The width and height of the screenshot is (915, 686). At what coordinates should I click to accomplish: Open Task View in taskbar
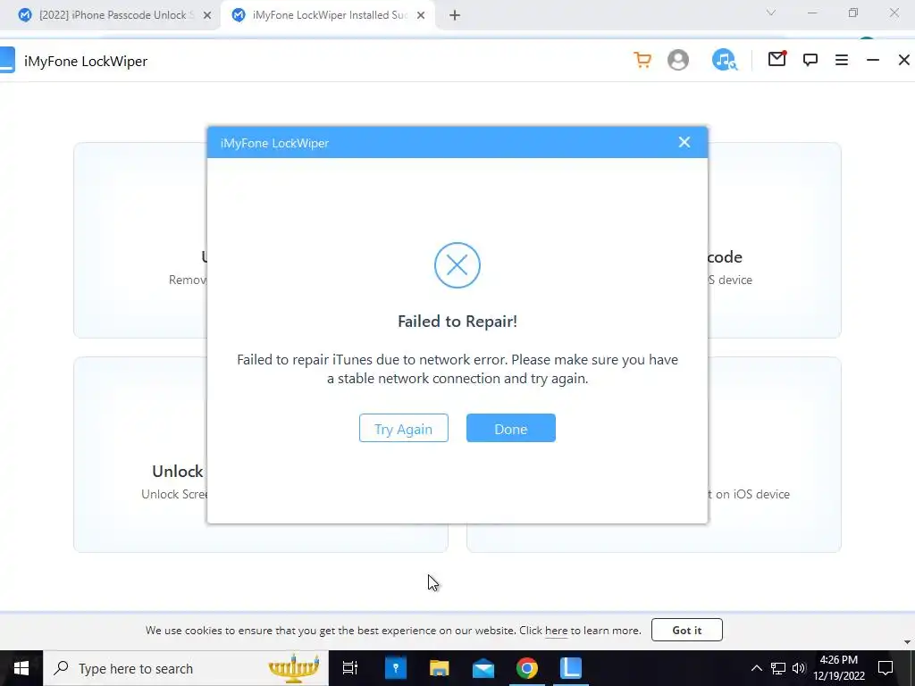(x=350, y=668)
